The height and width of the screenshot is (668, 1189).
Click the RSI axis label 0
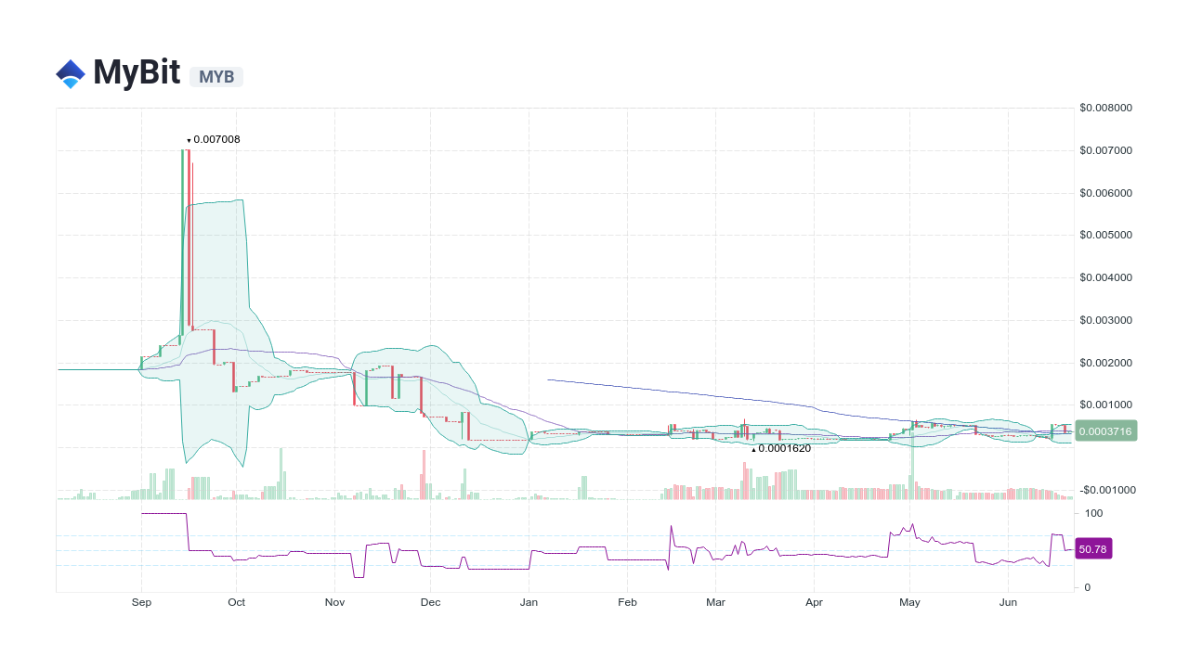(1088, 587)
